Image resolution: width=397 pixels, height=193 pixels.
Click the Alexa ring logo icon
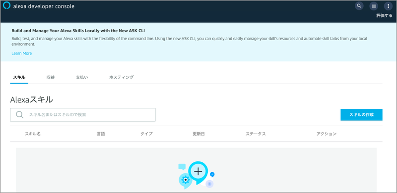click(x=6, y=5)
